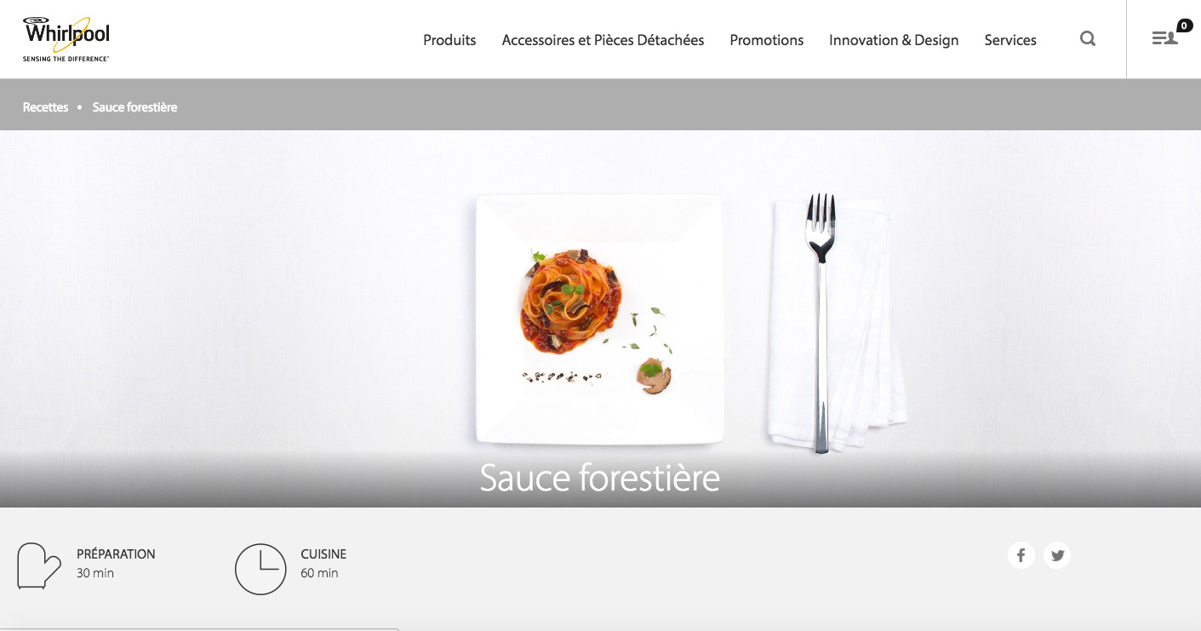
Task: Share recipe on Facebook
Action: coord(1021,555)
